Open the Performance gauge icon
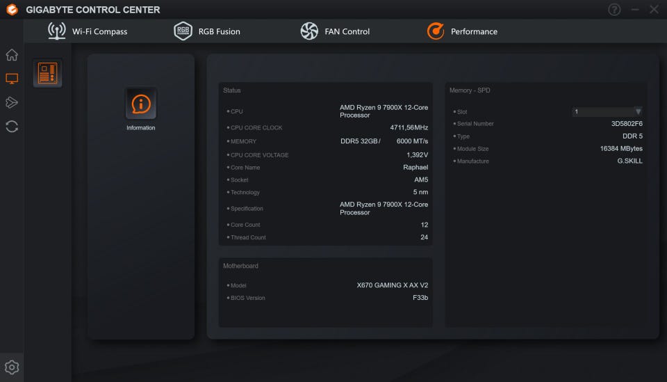The width and height of the screenshot is (667, 382). pyautogui.click(x=436, y=31)
